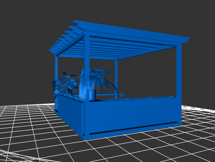Image resolution: width=215 pixels, height=162 pixels.
Task: Select the right end of the roof beam
Action: [185, 40]
